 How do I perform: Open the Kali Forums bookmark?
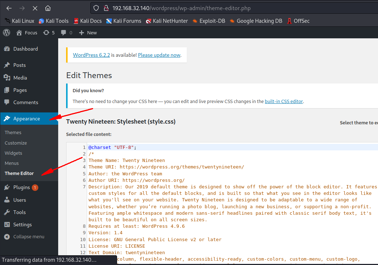tap(124, 21)
